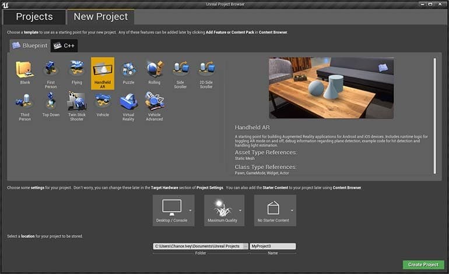Click the Handheld AR preview image
Screen dimensions: 449x274
[x=331, y=88]
